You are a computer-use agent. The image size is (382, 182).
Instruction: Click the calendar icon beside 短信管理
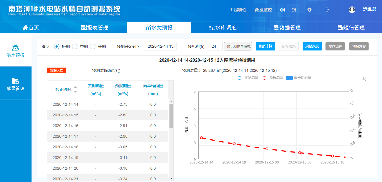point(340,28)
